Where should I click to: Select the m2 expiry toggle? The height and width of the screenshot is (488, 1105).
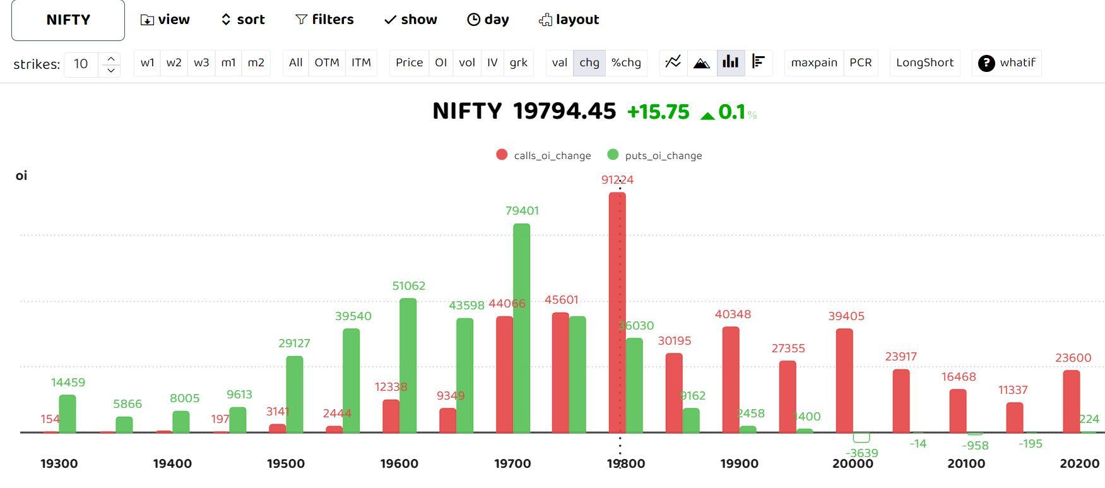(x=256, y=62)
